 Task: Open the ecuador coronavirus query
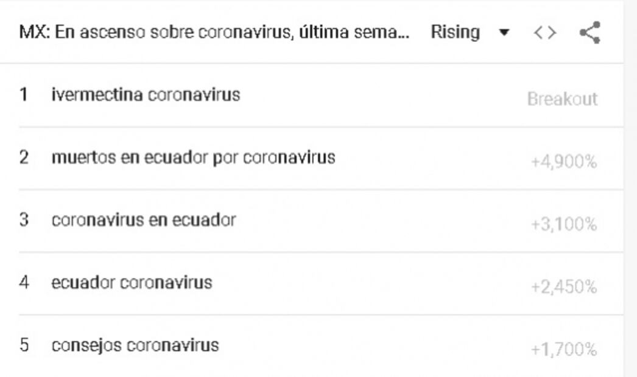(x=132, y=283)
